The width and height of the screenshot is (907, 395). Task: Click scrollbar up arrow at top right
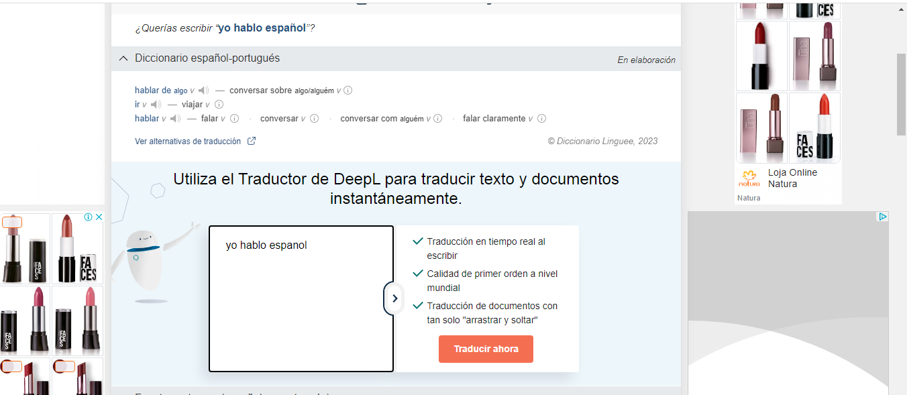[902, 9]
